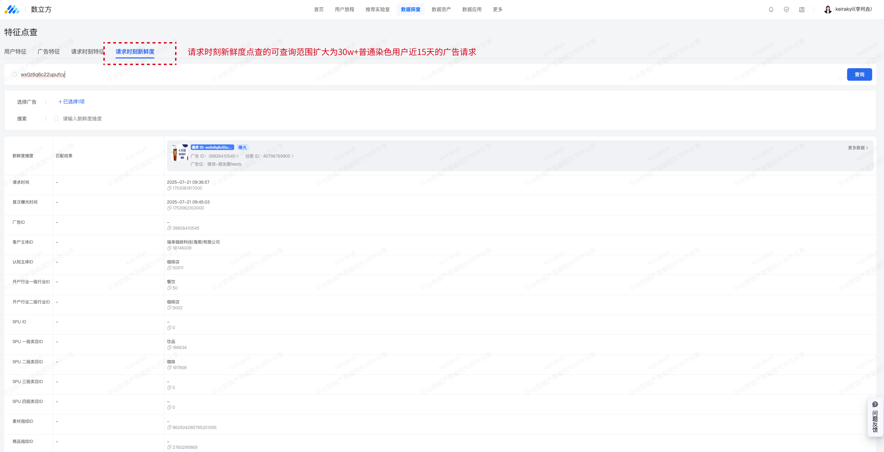The width and height of the screenshot is (884, 452).
Task: Click the 请输入新鲜度维度 search field
Action: pyautogui.click(x=82, y=119)
